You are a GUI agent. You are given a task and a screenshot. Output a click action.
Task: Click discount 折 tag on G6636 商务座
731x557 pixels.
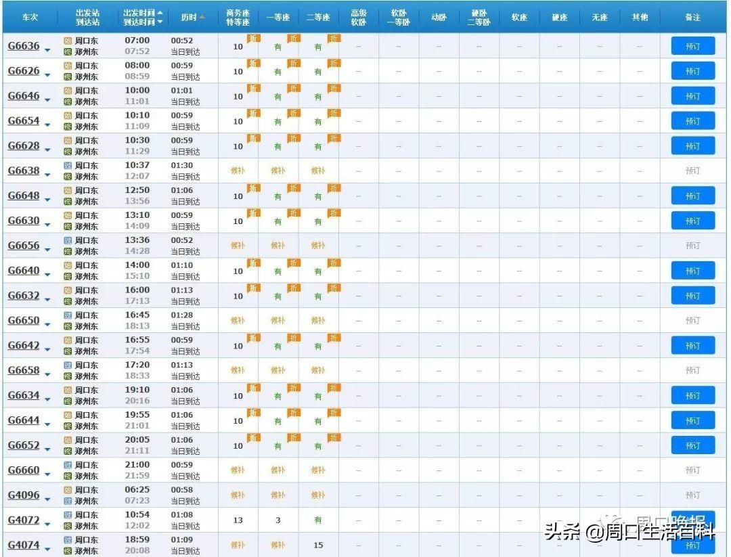click(254, 39)
